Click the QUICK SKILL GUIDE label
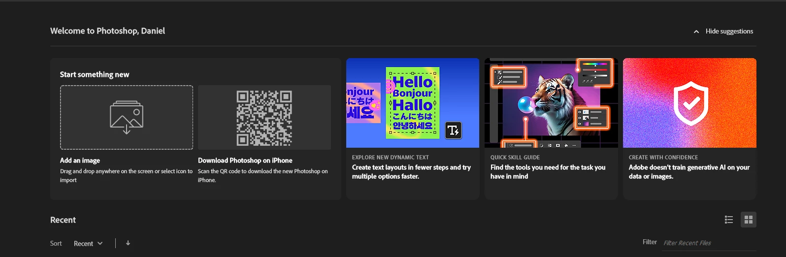Screen dimensions: 786x257 pyautogui.click(x=515, y=158)
